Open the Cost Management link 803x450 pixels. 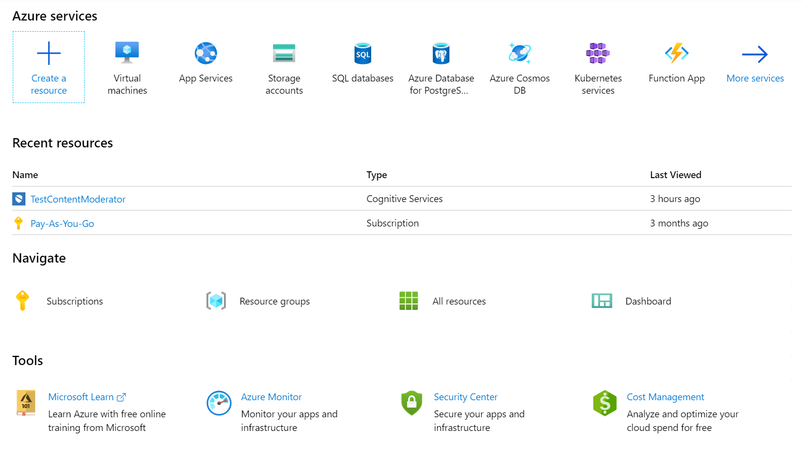click(x=666, y=397)
